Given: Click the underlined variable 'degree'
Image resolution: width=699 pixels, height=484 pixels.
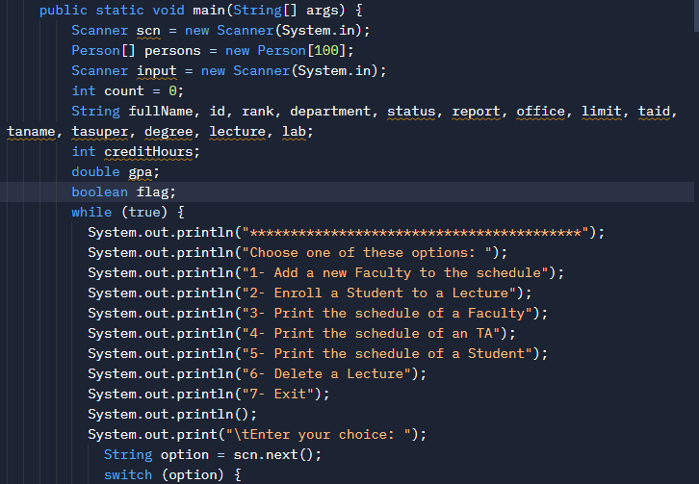Looking at the screenshot, I should 168,132.
